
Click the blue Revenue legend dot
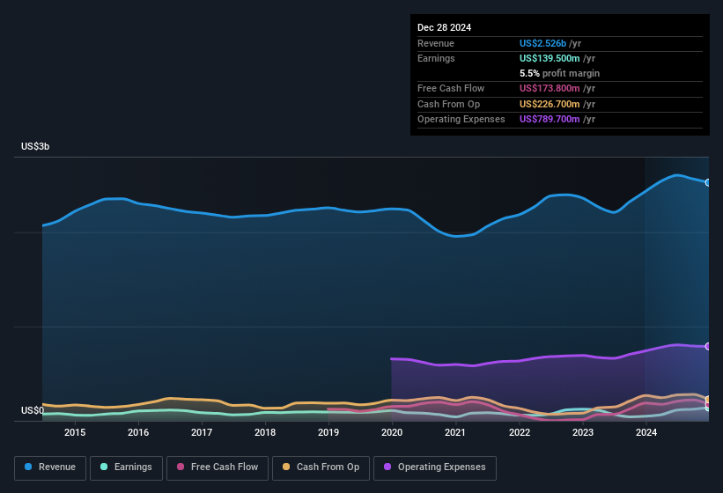(28, 467)
